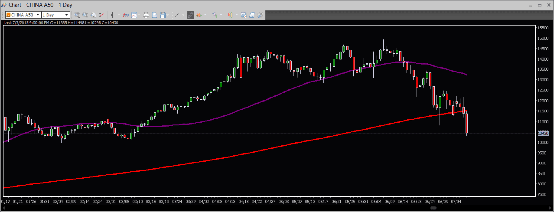Click the 10430 current price label
The height and width of the screenshot is (212, 554).
[543, 133]
